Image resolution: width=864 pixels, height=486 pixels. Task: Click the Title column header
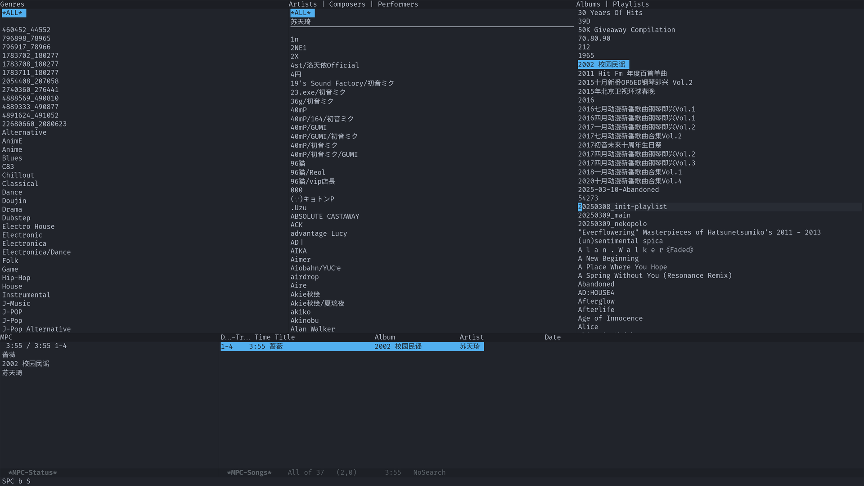point(284,337)
